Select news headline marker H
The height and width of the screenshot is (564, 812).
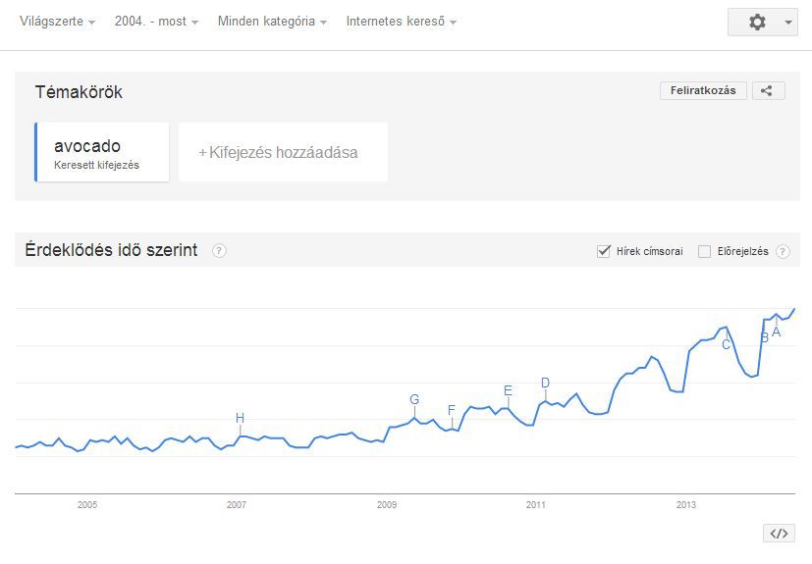(x=240, y=419)
